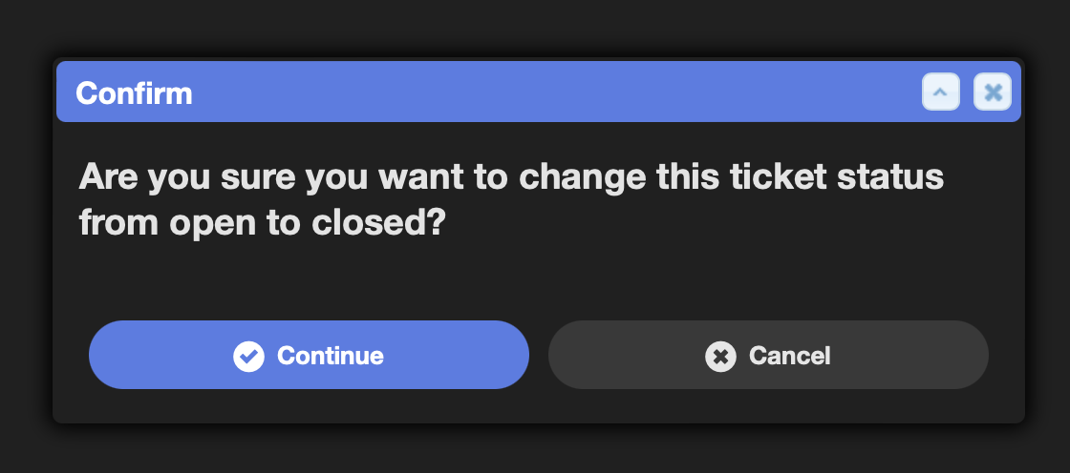
Task: Click the confirmation question text
Action: (x=511, y=199)
